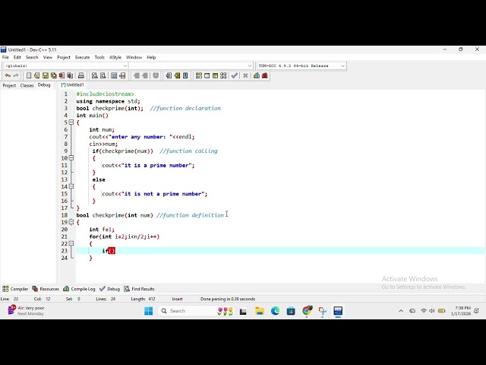This screenshot has height=365, width=486.
Task: Switch to the Classes side tab
Action: (x=27, y=85)
